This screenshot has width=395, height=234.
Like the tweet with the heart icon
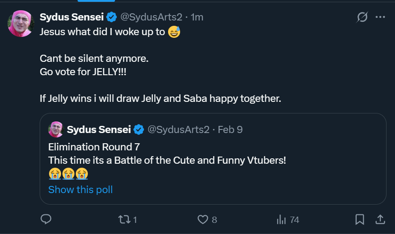pos(203,219)
